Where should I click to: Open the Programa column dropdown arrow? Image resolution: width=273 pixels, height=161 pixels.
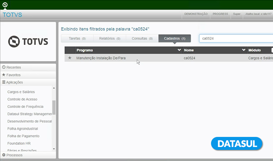pos(179,50)
